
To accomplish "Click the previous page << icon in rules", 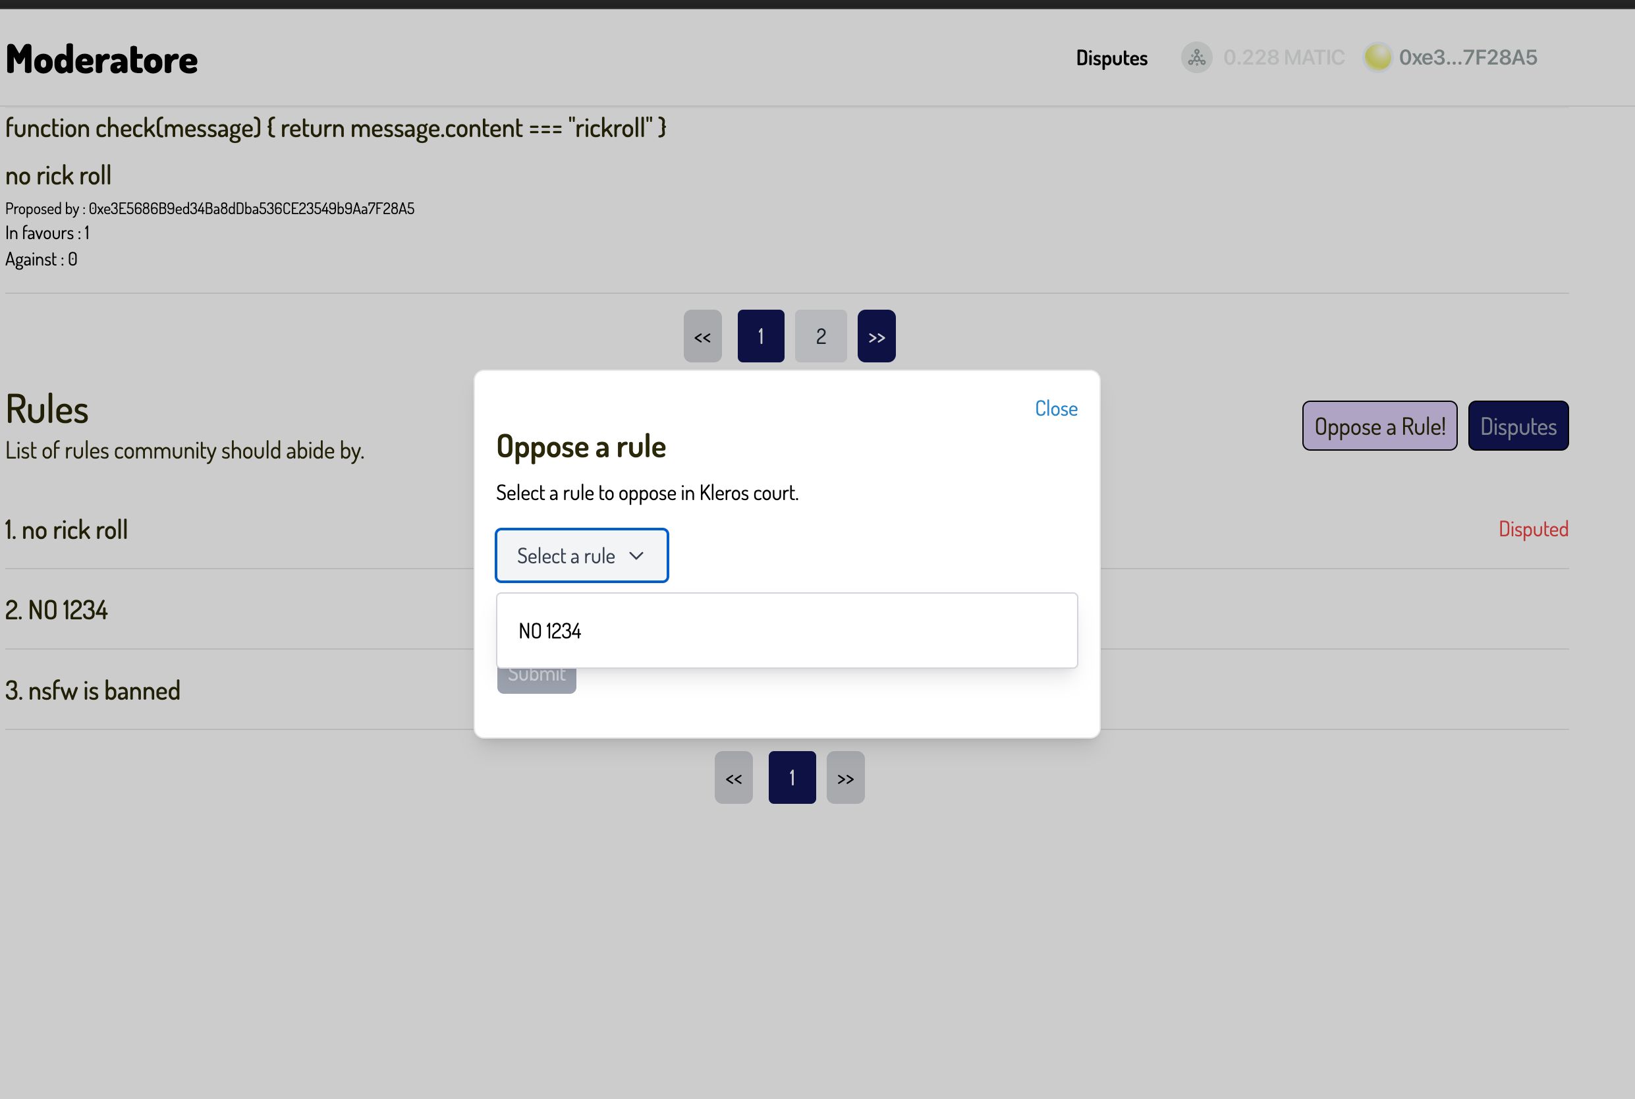I will click(x=733, y=776).
